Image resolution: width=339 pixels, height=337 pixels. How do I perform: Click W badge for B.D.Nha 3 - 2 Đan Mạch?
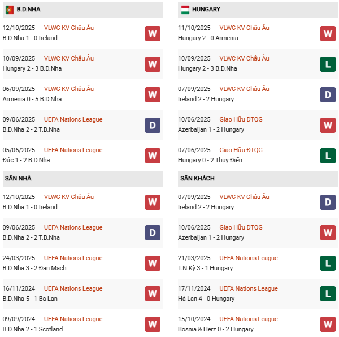pos(153,263)
